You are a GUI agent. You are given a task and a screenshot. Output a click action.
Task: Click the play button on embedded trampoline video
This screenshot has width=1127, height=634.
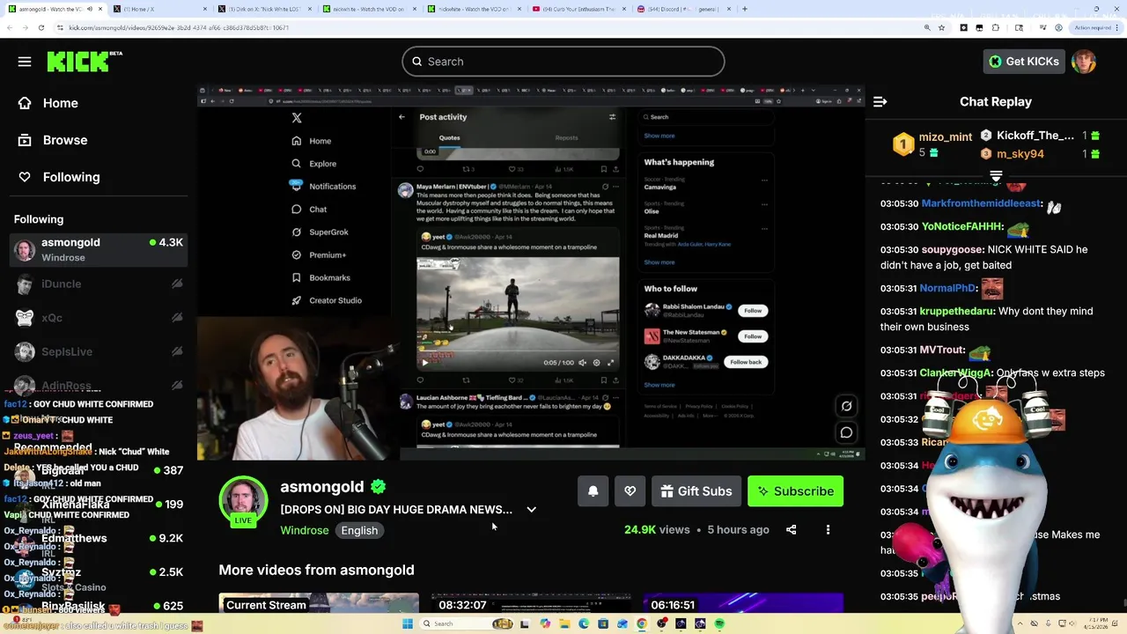(424, 363)
